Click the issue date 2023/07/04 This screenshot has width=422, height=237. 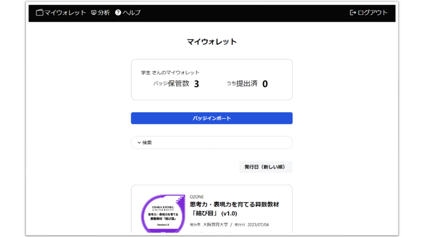click(x=258, y=225)
